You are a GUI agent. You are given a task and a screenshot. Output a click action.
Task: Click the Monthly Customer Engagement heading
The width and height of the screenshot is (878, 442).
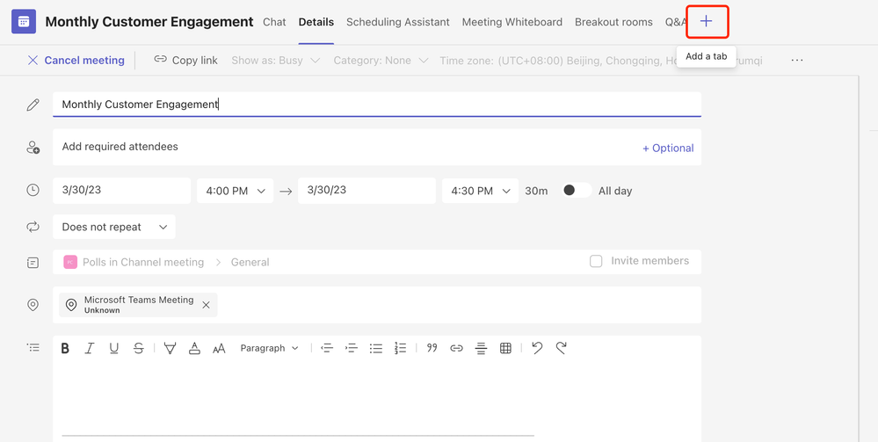point(149,22)
